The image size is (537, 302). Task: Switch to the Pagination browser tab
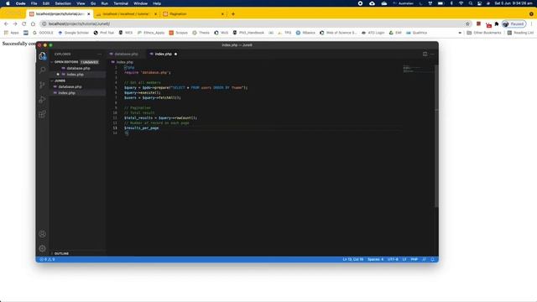[x=194, y=14]
